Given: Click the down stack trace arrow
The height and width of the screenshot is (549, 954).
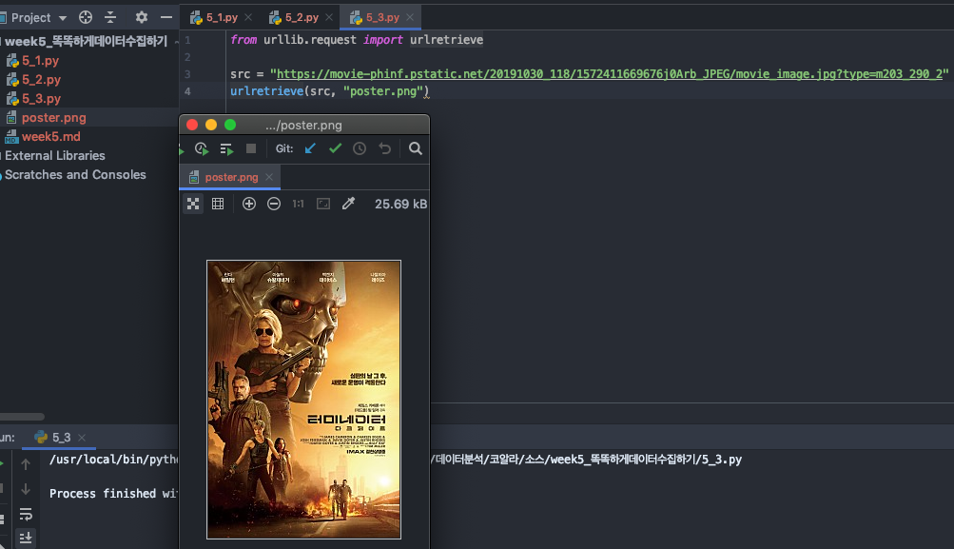Looking at the screenshot, I should coord(26,489).
